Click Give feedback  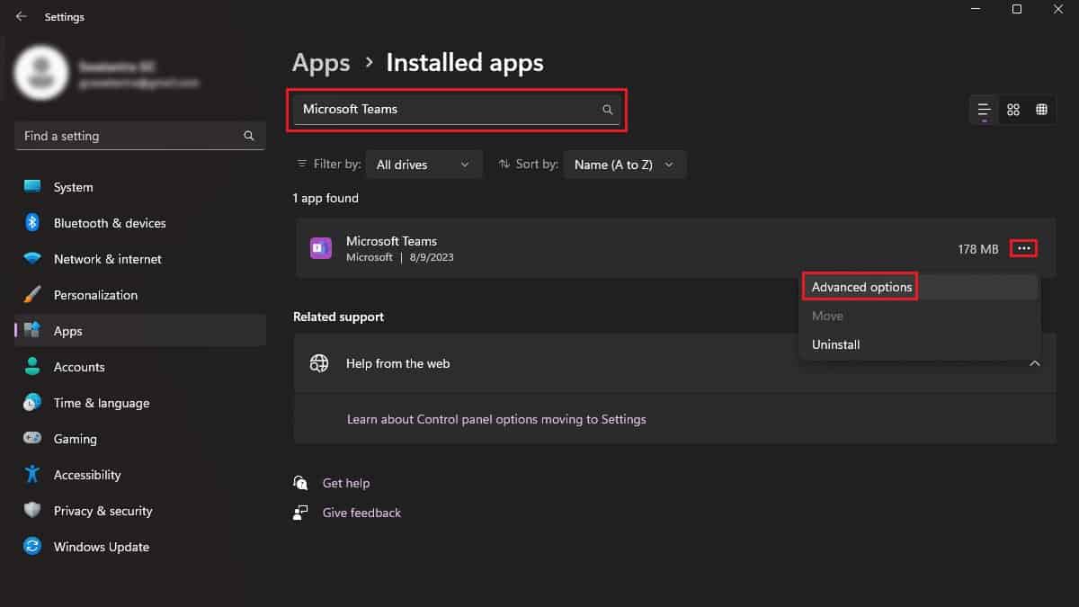click(x=361, y=513)
